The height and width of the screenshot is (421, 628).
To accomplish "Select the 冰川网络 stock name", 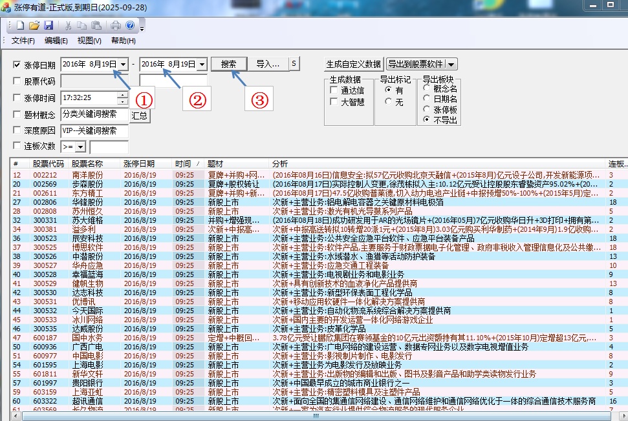I will (x=87, y=320).
